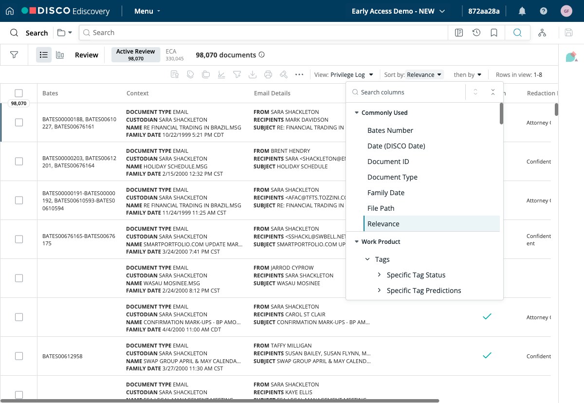This screenshot has width=584, height=403.
Task: Open the search builder hierarchy icon
Action: coord(542,33)
